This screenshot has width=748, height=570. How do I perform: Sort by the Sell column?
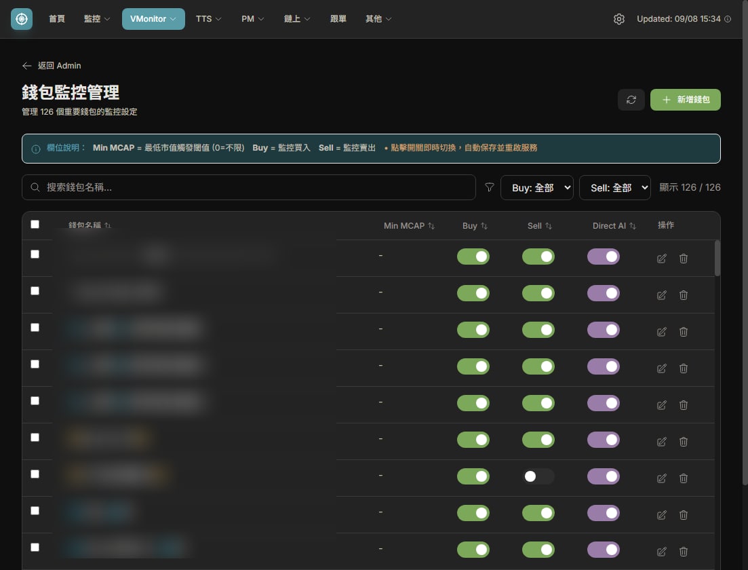point(540,226)
